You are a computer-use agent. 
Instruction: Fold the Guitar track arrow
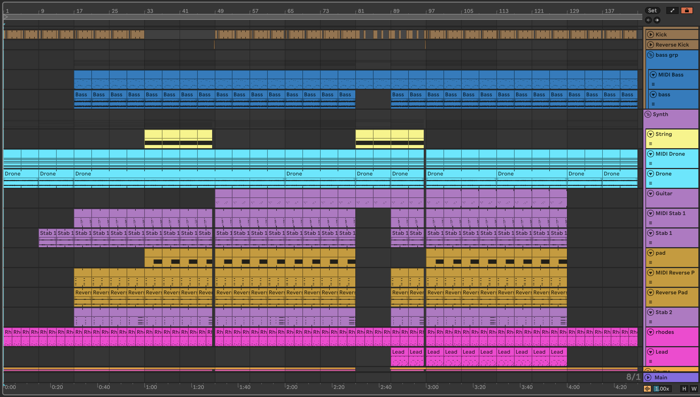point(651,194)
